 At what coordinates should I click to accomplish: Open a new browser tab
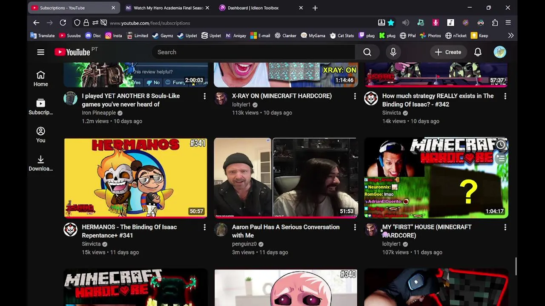click(315, 8)
